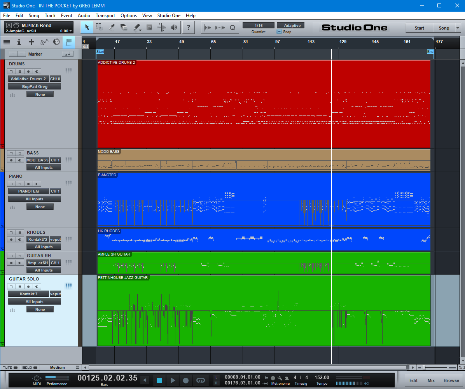Open the track list icon
The image size is (465, 389).
7,42
